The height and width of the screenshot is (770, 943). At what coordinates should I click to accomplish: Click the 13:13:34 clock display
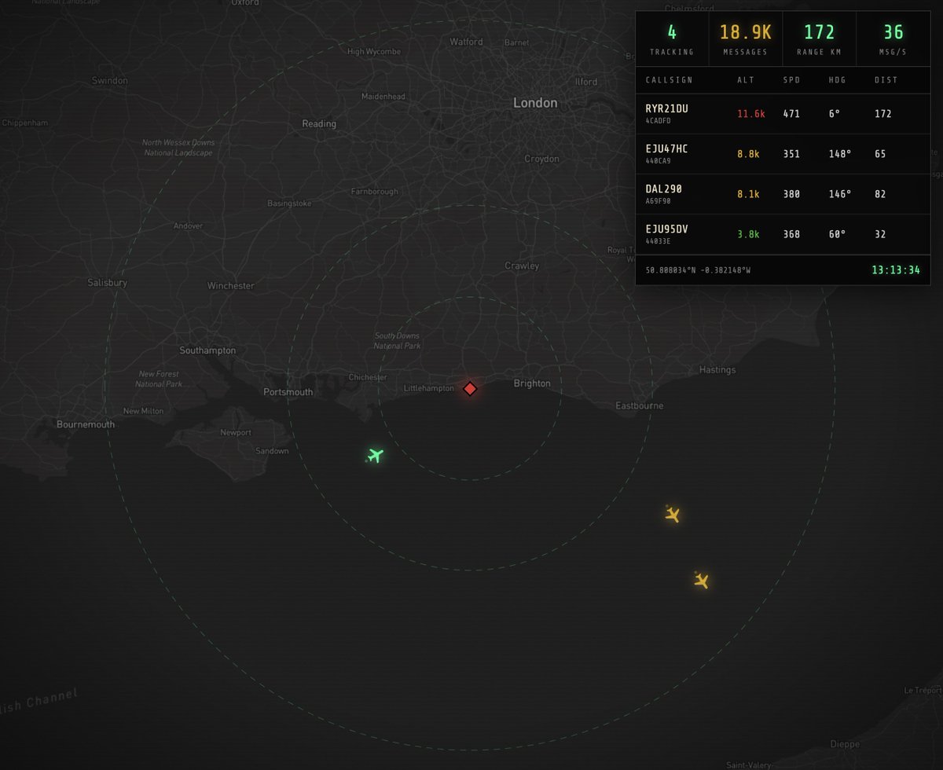[895, 270]
